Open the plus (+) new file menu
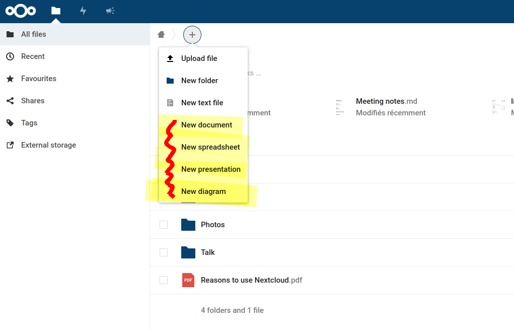The width and height of the screenshot is (514, 330). [192, 34]
